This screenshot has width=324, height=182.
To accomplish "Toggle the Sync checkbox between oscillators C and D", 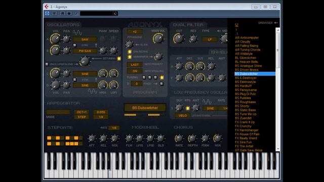I will [75, 79].
